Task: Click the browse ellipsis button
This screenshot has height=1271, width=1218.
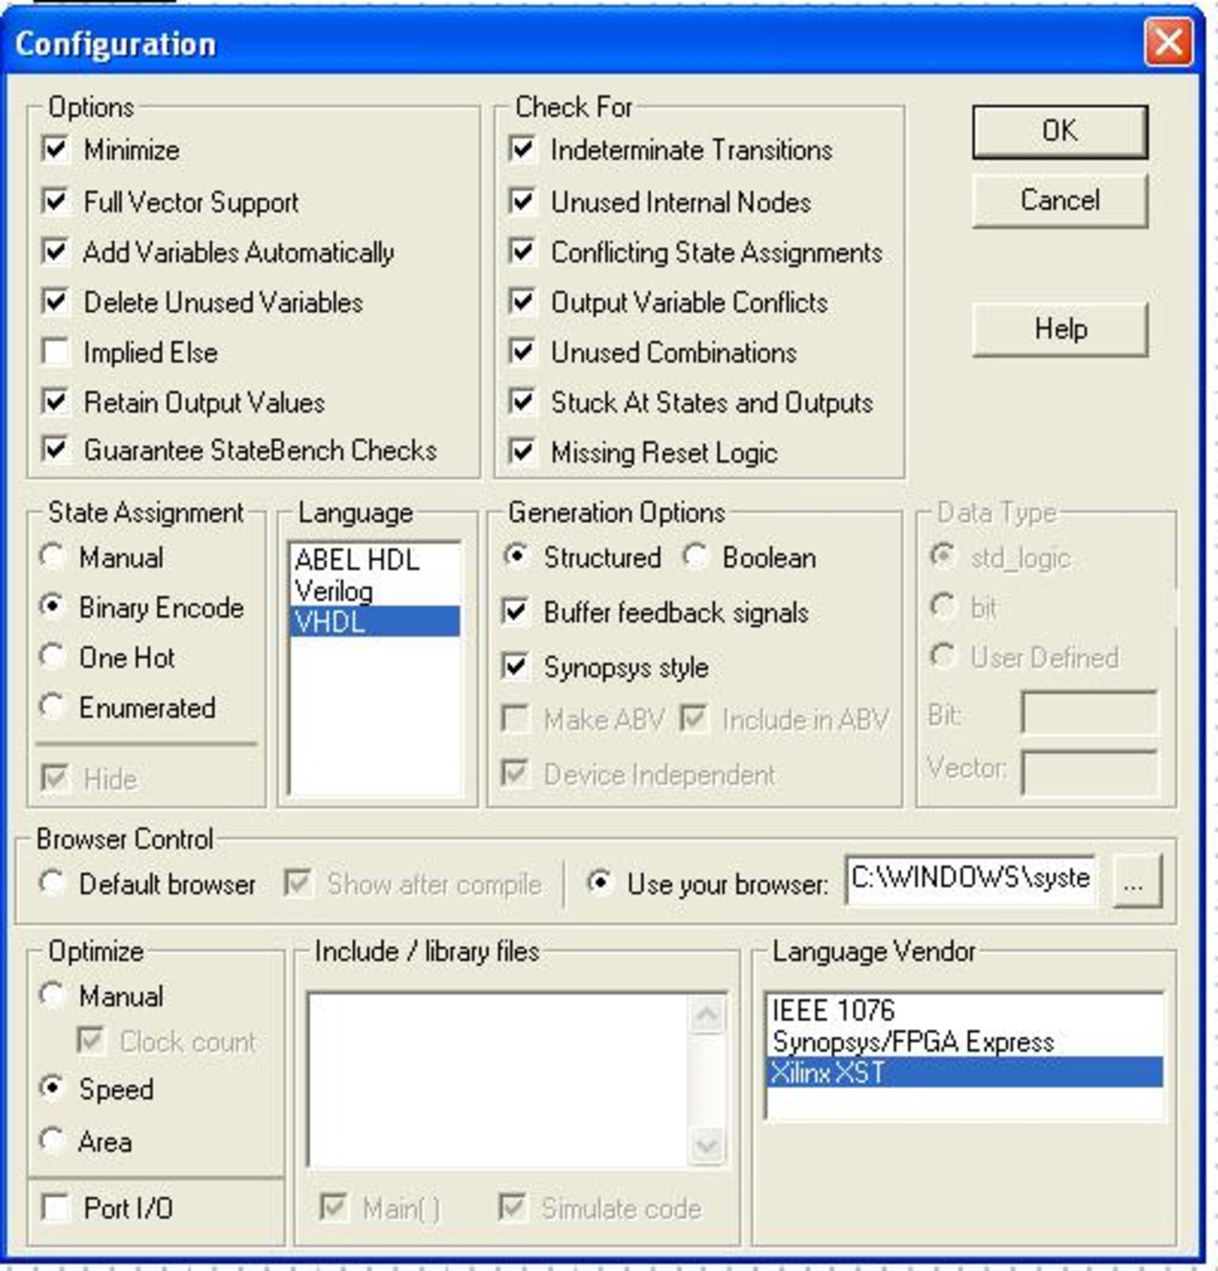Action: pos(1135,881)
